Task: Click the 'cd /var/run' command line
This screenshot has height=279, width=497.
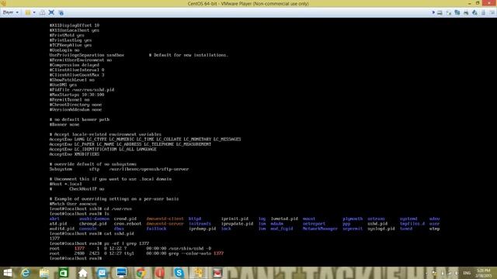Action: 91,208
